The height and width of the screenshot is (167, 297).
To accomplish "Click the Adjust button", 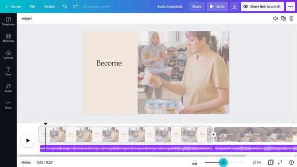I will pos(27,19).
